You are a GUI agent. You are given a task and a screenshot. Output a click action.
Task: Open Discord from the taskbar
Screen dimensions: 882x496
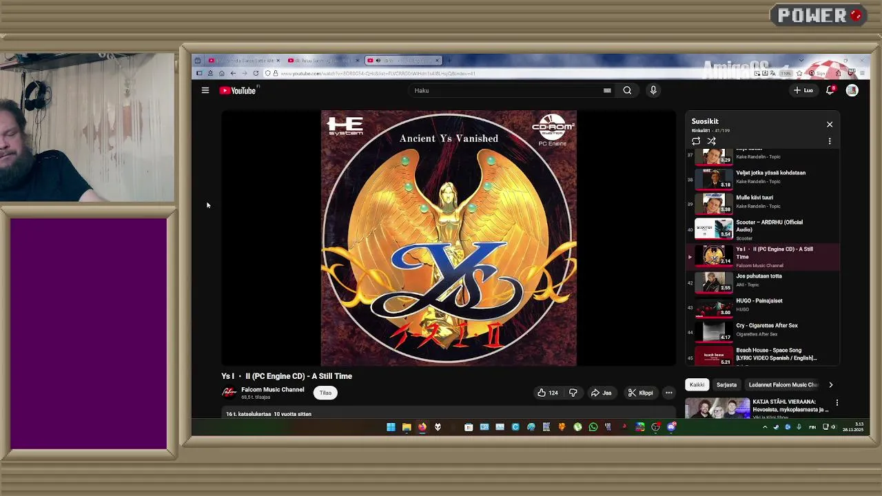tap(671, 427)
